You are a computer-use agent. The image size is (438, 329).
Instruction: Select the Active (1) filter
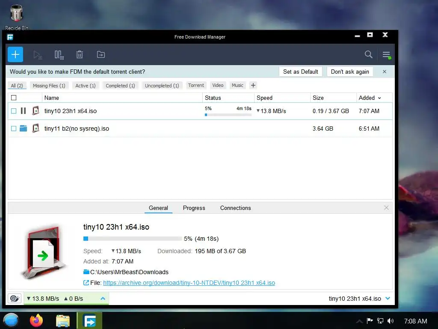[86, 86]
